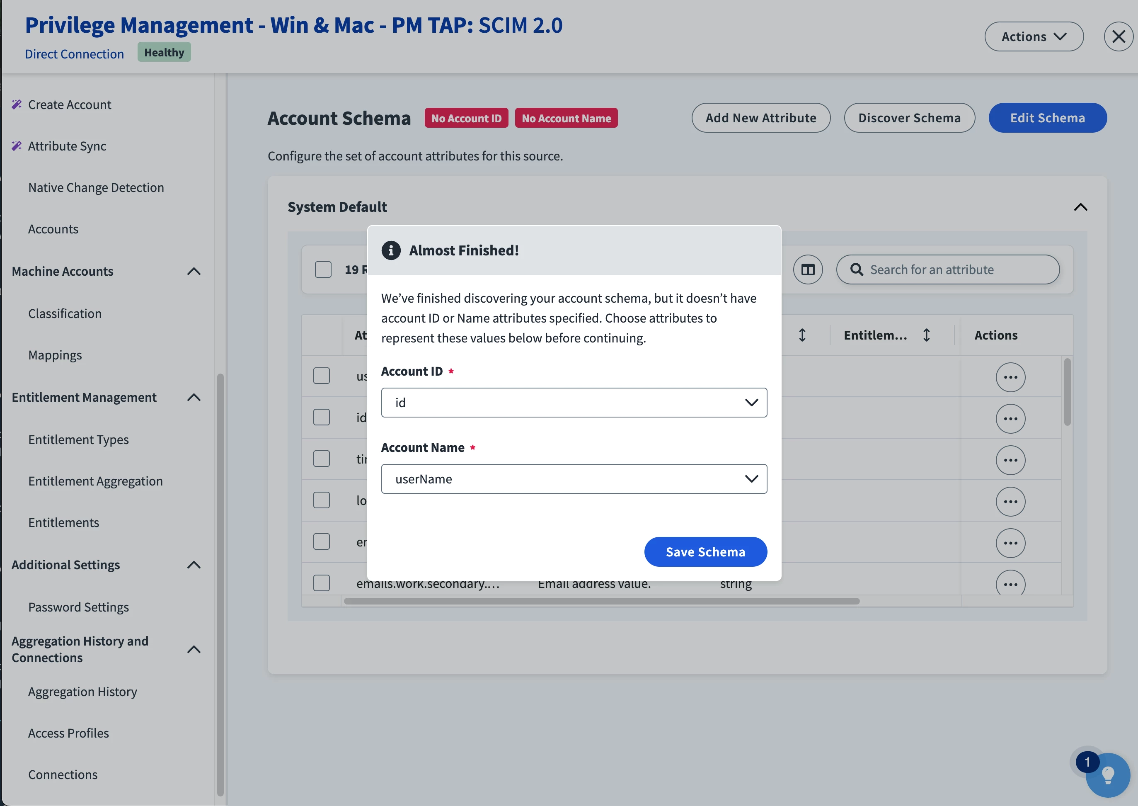Open actions menu for fifth attribute row
This screenshot has height=806, width=1138.
click(1010, 544)
